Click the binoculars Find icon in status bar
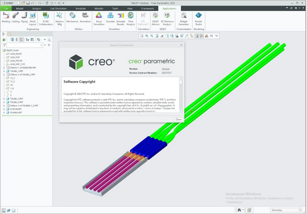The width and height of the screenshot is (307, 214). pos(239,210)
